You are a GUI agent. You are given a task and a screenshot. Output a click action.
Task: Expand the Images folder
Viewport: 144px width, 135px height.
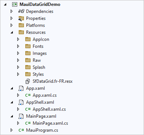[x=18, y=53]
